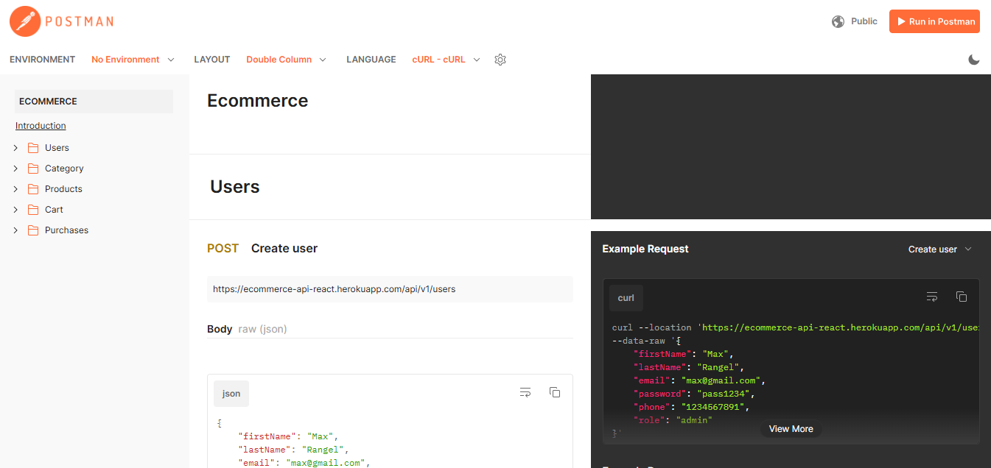
Task: Click the Category folder icon
Action: [x=33, y=169]
